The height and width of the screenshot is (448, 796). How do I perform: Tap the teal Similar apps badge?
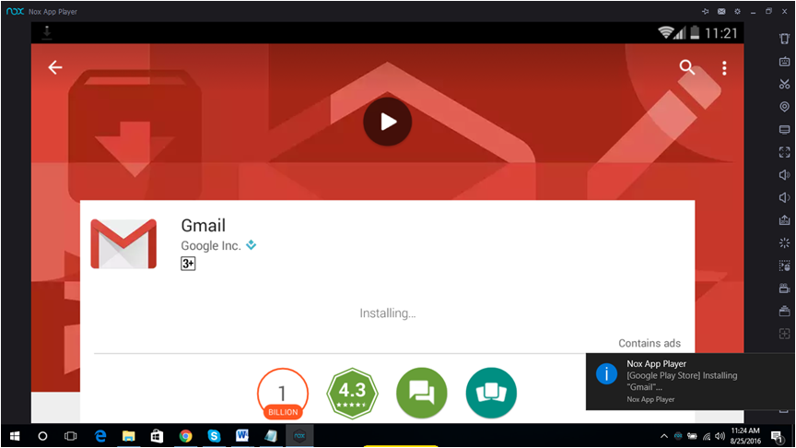coord(491,393)
